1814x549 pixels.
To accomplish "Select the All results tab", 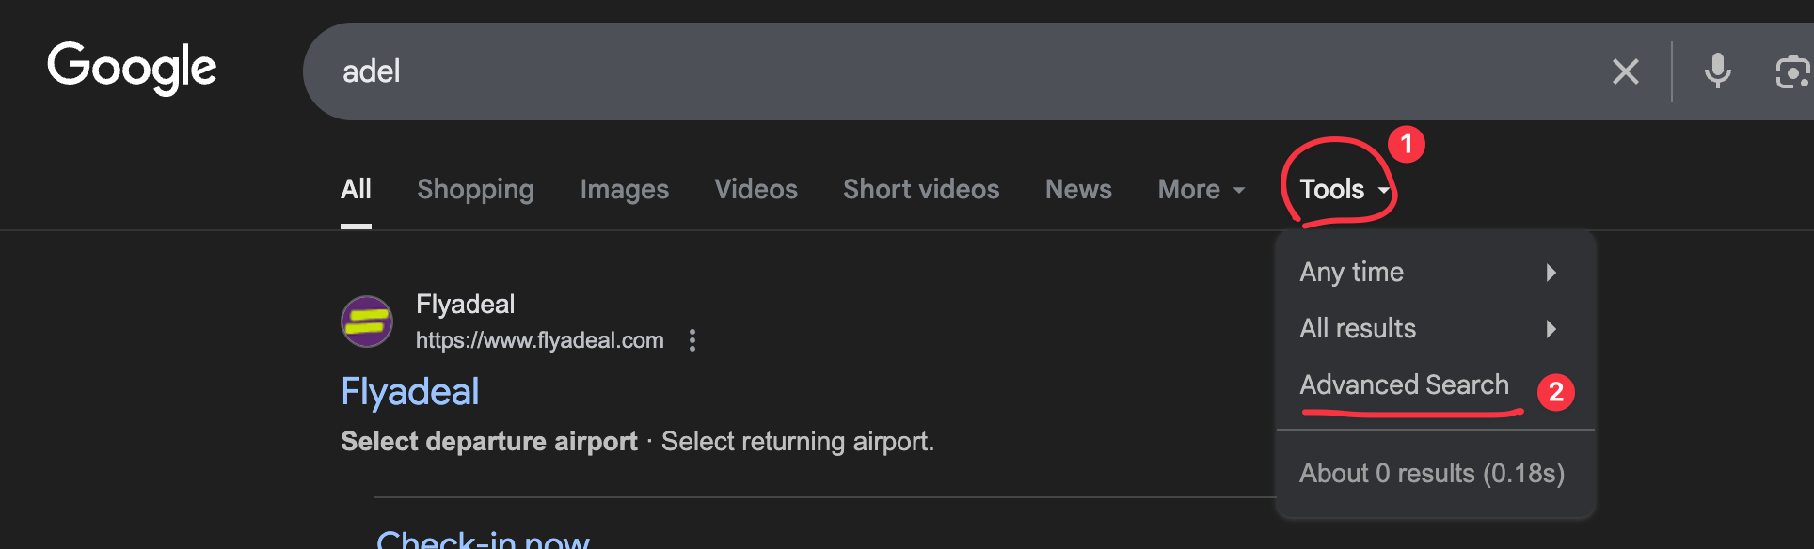I will 356,190.
